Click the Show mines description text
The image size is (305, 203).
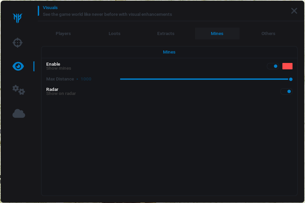pos(59,68)
